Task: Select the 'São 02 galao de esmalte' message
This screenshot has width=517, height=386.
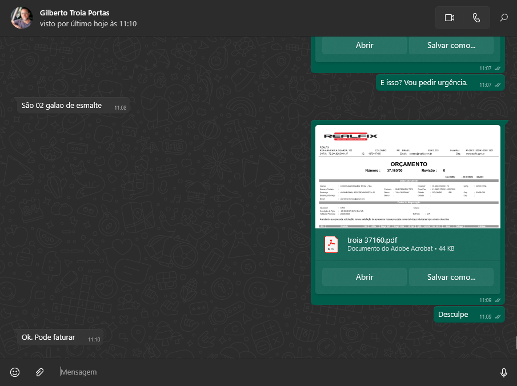Action: click(x=62, y=106)
